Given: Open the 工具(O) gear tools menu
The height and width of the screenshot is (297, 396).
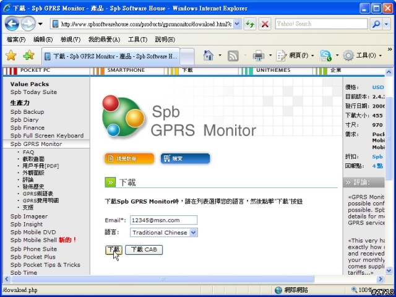Looking at the screenshot, I should (x=362, y=56).
